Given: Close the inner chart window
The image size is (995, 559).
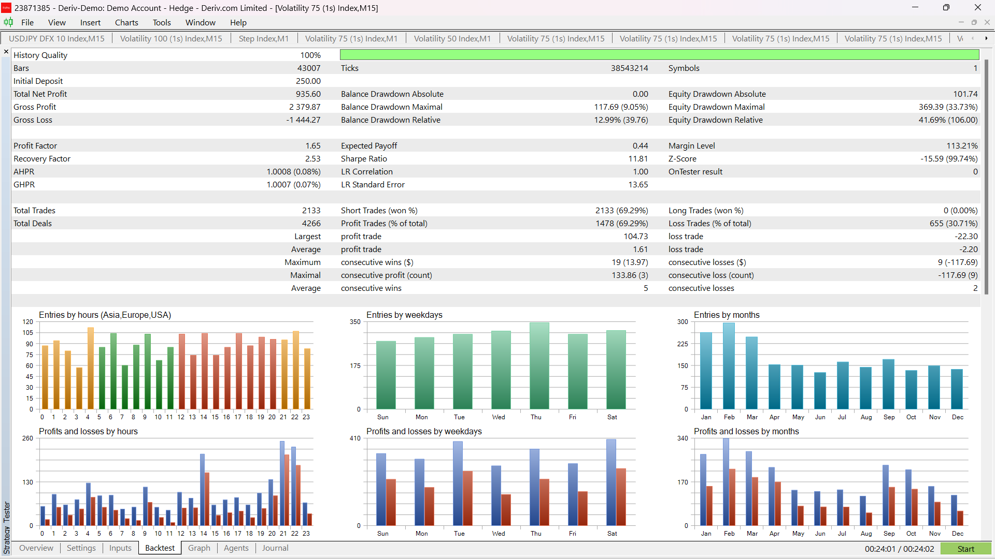Looking at the screenshot, I should tap(987, 22).
